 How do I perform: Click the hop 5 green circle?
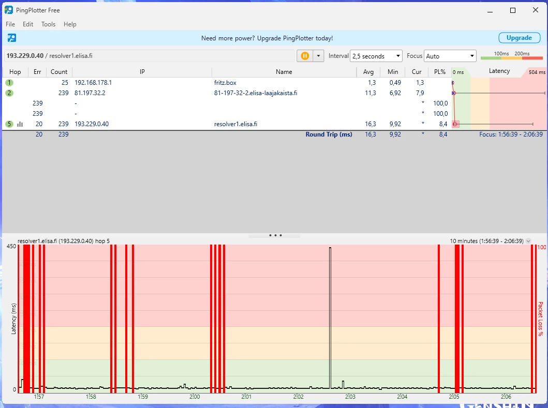point(9,124)
